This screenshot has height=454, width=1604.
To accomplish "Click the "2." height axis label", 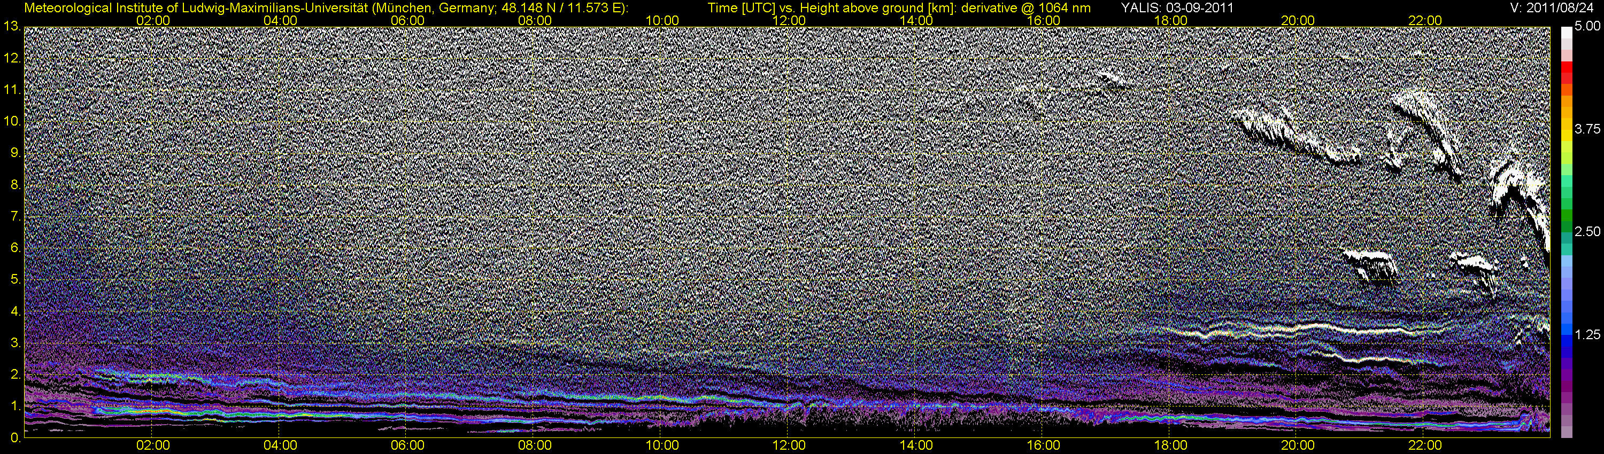I will point(16,375).
